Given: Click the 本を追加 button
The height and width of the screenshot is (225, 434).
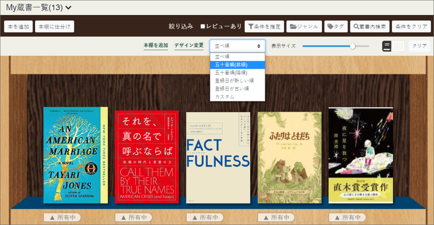Looking at the screenshot, I should click(19, 26).
